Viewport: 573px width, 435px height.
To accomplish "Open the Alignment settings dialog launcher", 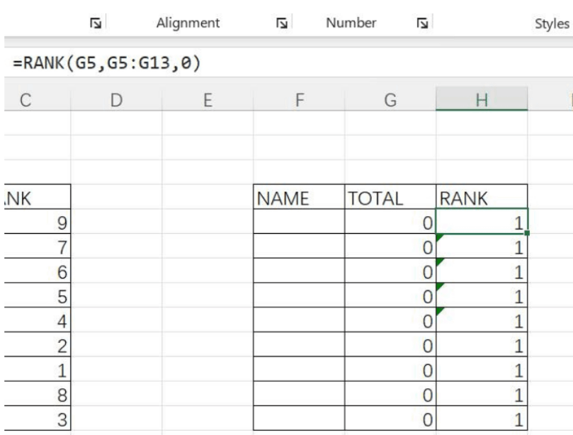I will pyautogui.click(x=281, y=23).
